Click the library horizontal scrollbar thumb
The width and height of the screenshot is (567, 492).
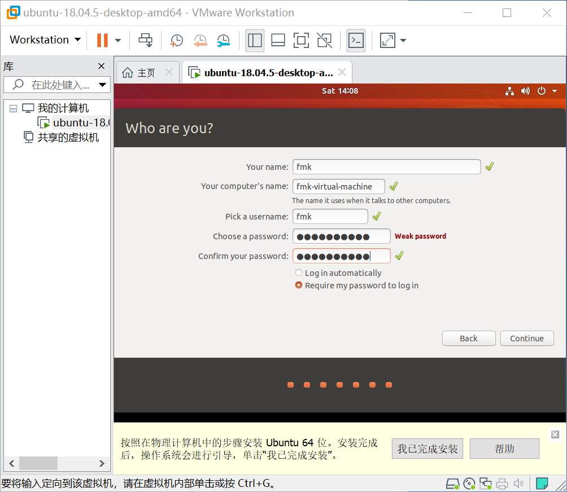coord(38,463)
